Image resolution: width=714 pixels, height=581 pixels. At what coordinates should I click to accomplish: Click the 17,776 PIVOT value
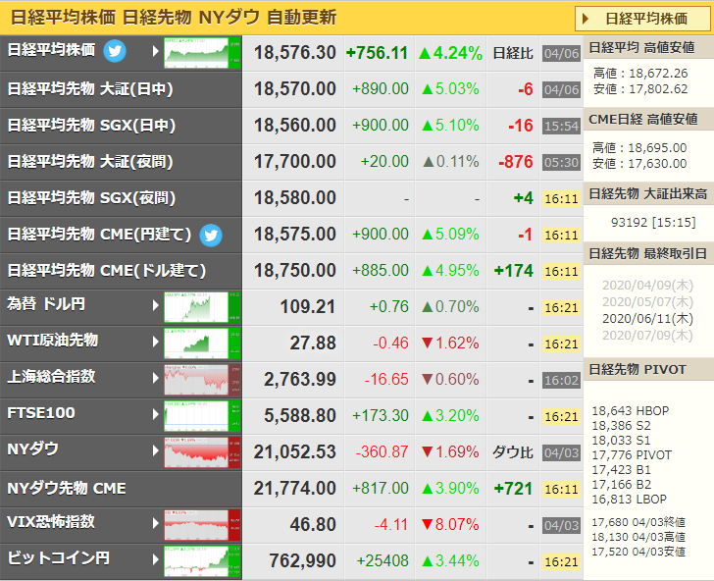click(x=632, y=455)
